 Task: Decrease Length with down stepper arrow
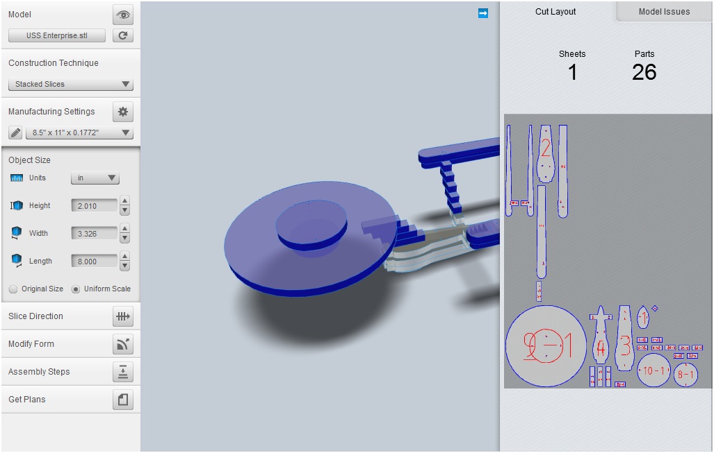click(124, 266)
